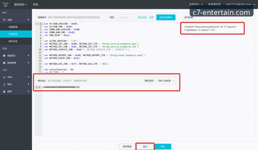Click the 移动 phone icon in sidebar
The image size is (258, 150).
point(4,84)
